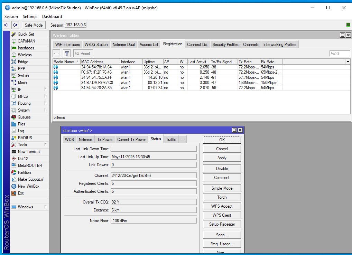This screenshot has height=255, width=352.
Task: Open Mesh in the sidebar
Action: coord(29,83)
